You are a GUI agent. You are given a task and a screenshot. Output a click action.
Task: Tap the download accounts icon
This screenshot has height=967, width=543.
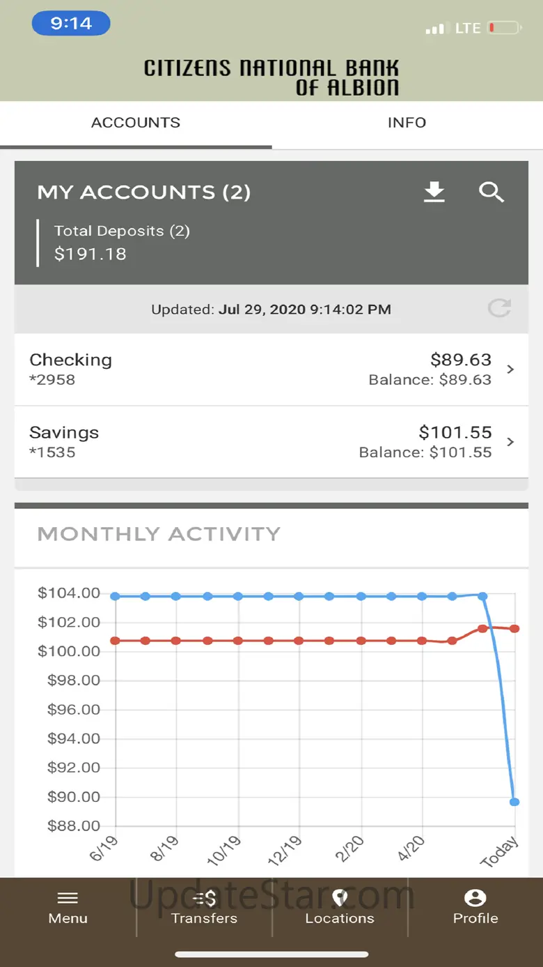coord(434,192)
